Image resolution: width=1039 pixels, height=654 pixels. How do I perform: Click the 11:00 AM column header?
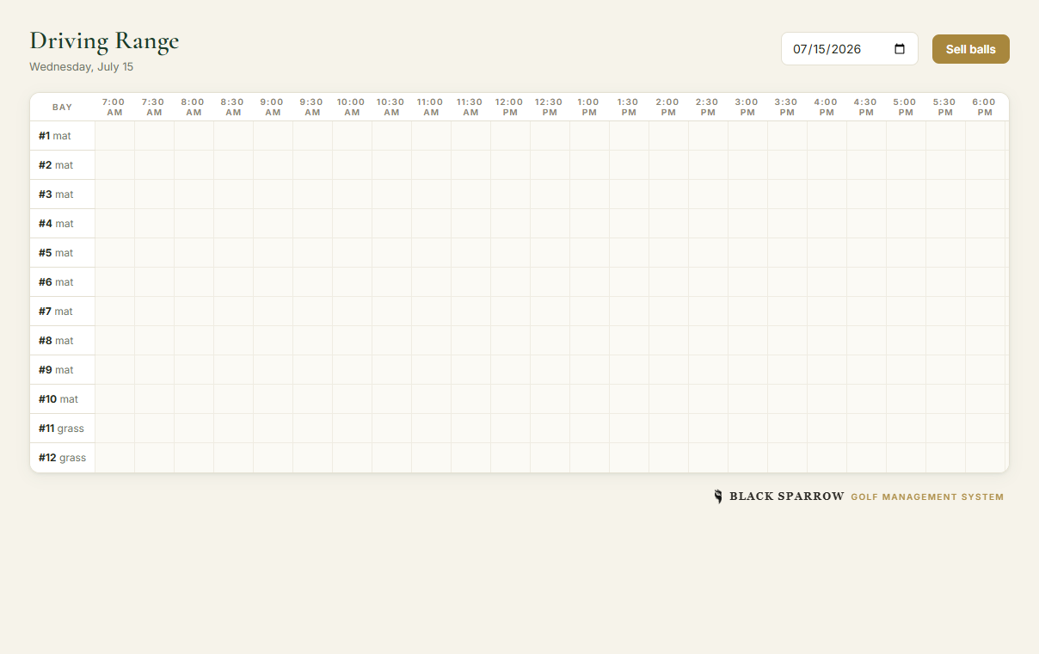[x=432, y=107]
